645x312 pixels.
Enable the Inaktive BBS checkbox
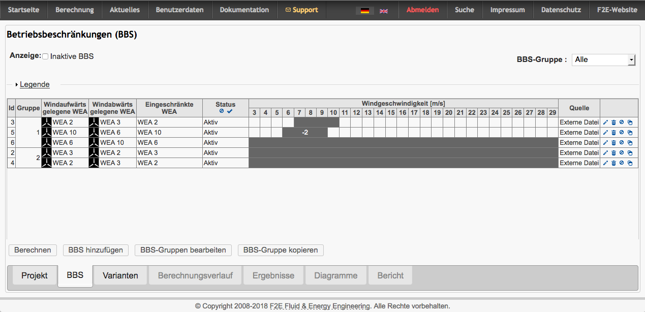(x=45, y=56)
